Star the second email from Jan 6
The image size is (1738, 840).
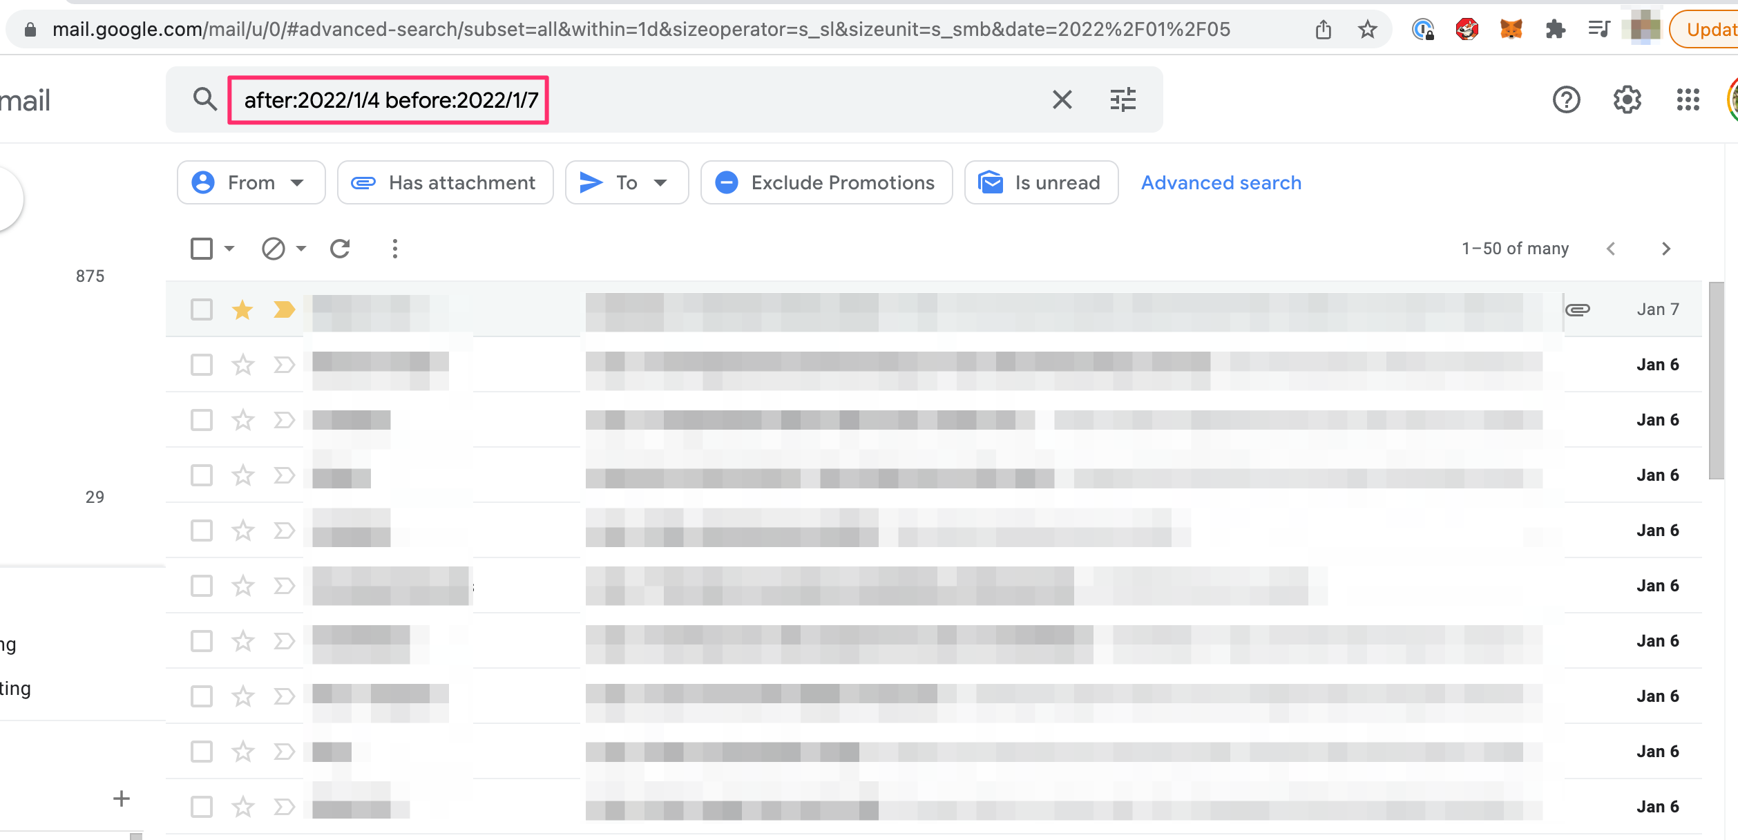[x=242, y=419]
